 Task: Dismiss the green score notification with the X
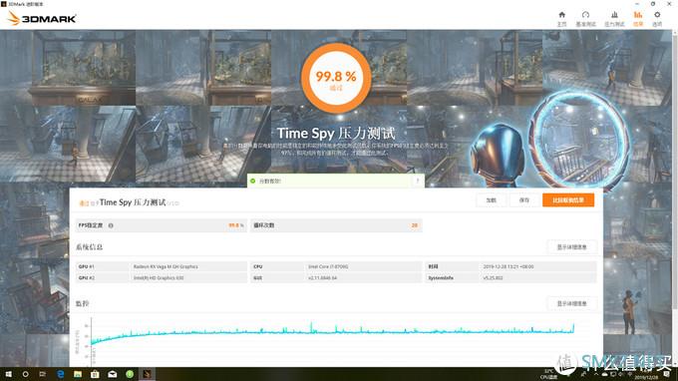[417, 181]
